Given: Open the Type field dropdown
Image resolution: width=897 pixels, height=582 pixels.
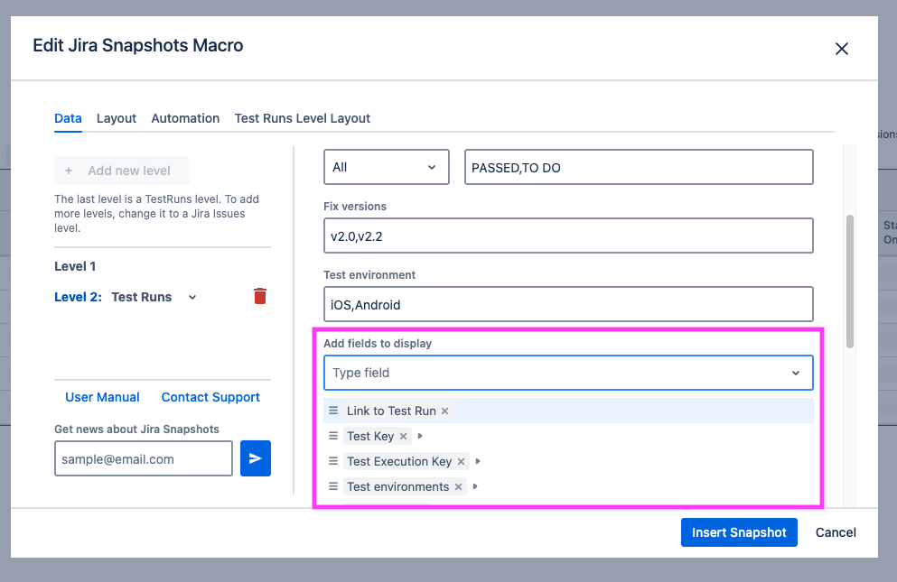Looking at the screenshot, I should coord(568,373).
